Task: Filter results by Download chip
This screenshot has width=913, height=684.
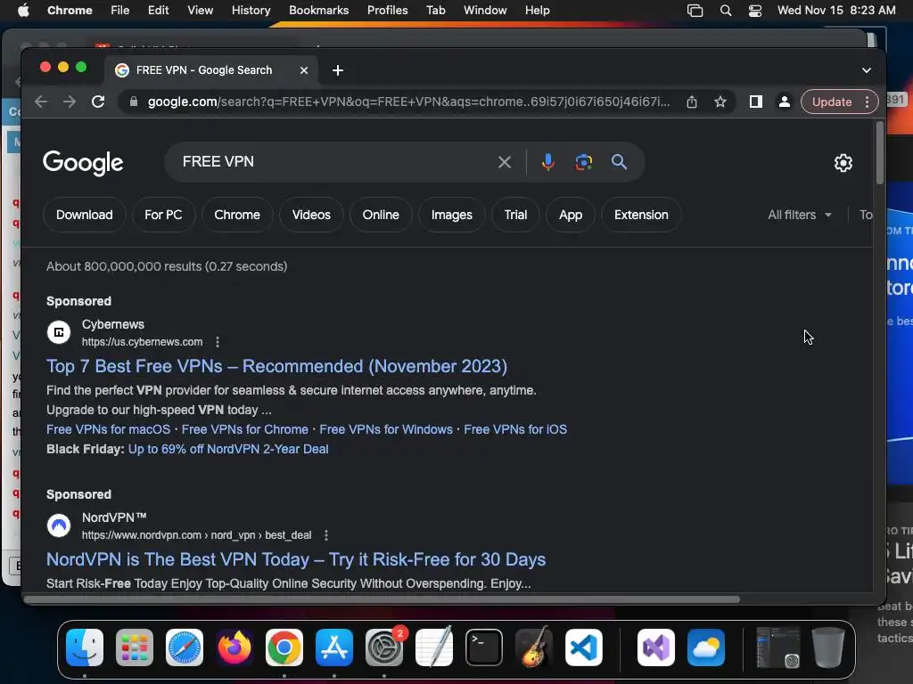Action: (85, 216)
